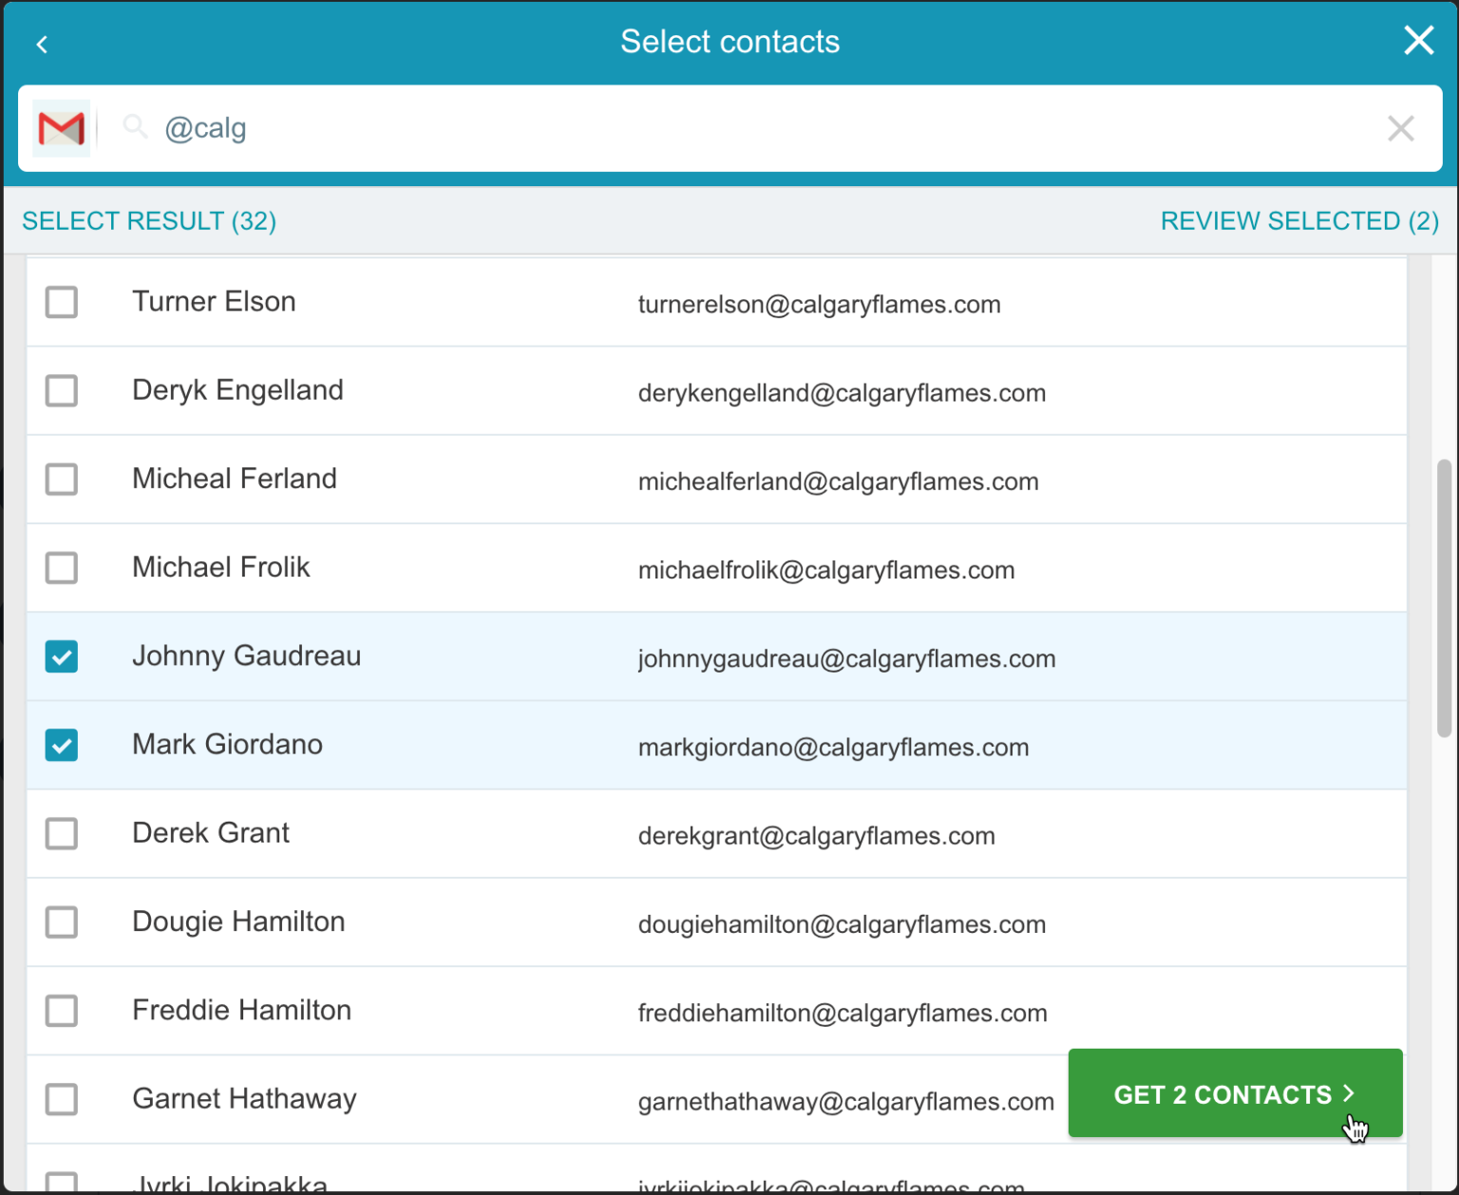Click the back arrow in dialog header

tap(41, 43)
